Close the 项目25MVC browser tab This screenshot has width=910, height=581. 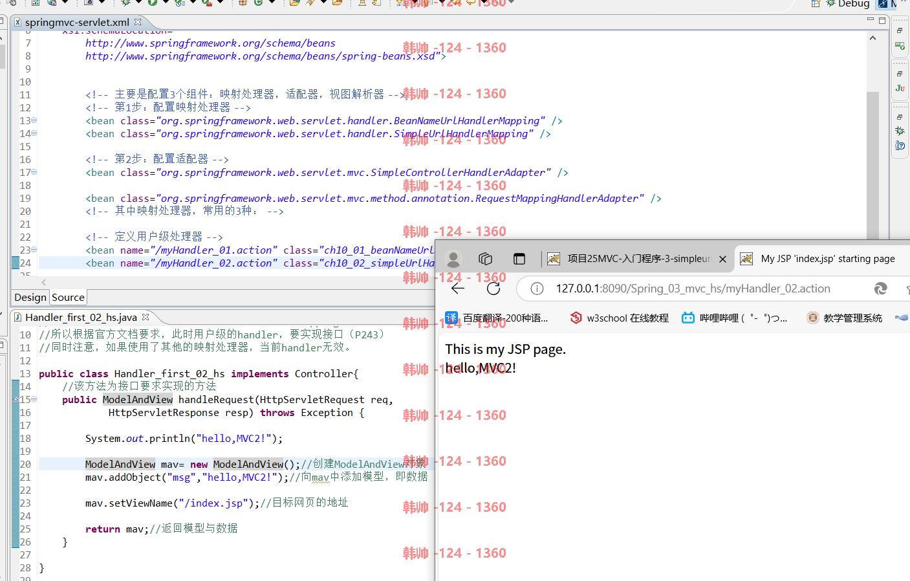pyautogui.click(x=722, y=259)
